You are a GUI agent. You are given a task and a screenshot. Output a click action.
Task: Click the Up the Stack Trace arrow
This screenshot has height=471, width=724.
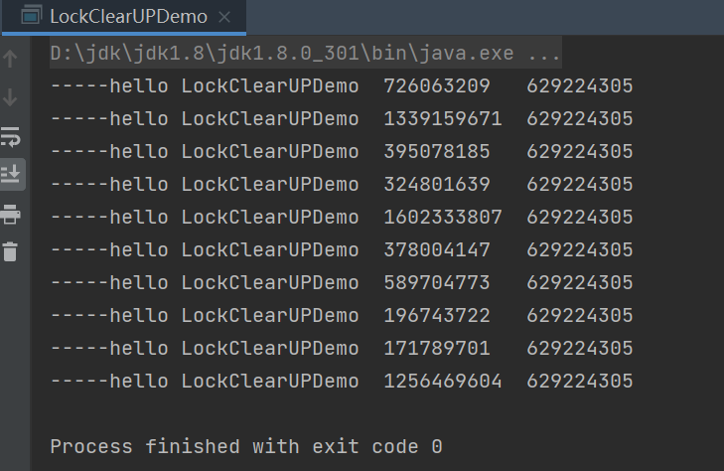click(x=11, y=59)
